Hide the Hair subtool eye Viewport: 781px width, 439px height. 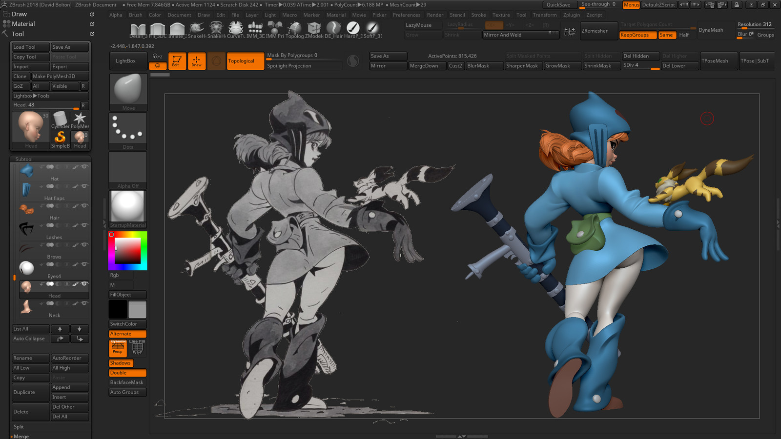(x=84, y=206)
